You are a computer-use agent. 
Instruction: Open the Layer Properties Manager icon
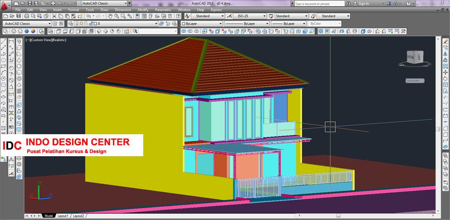pos(70,24)
